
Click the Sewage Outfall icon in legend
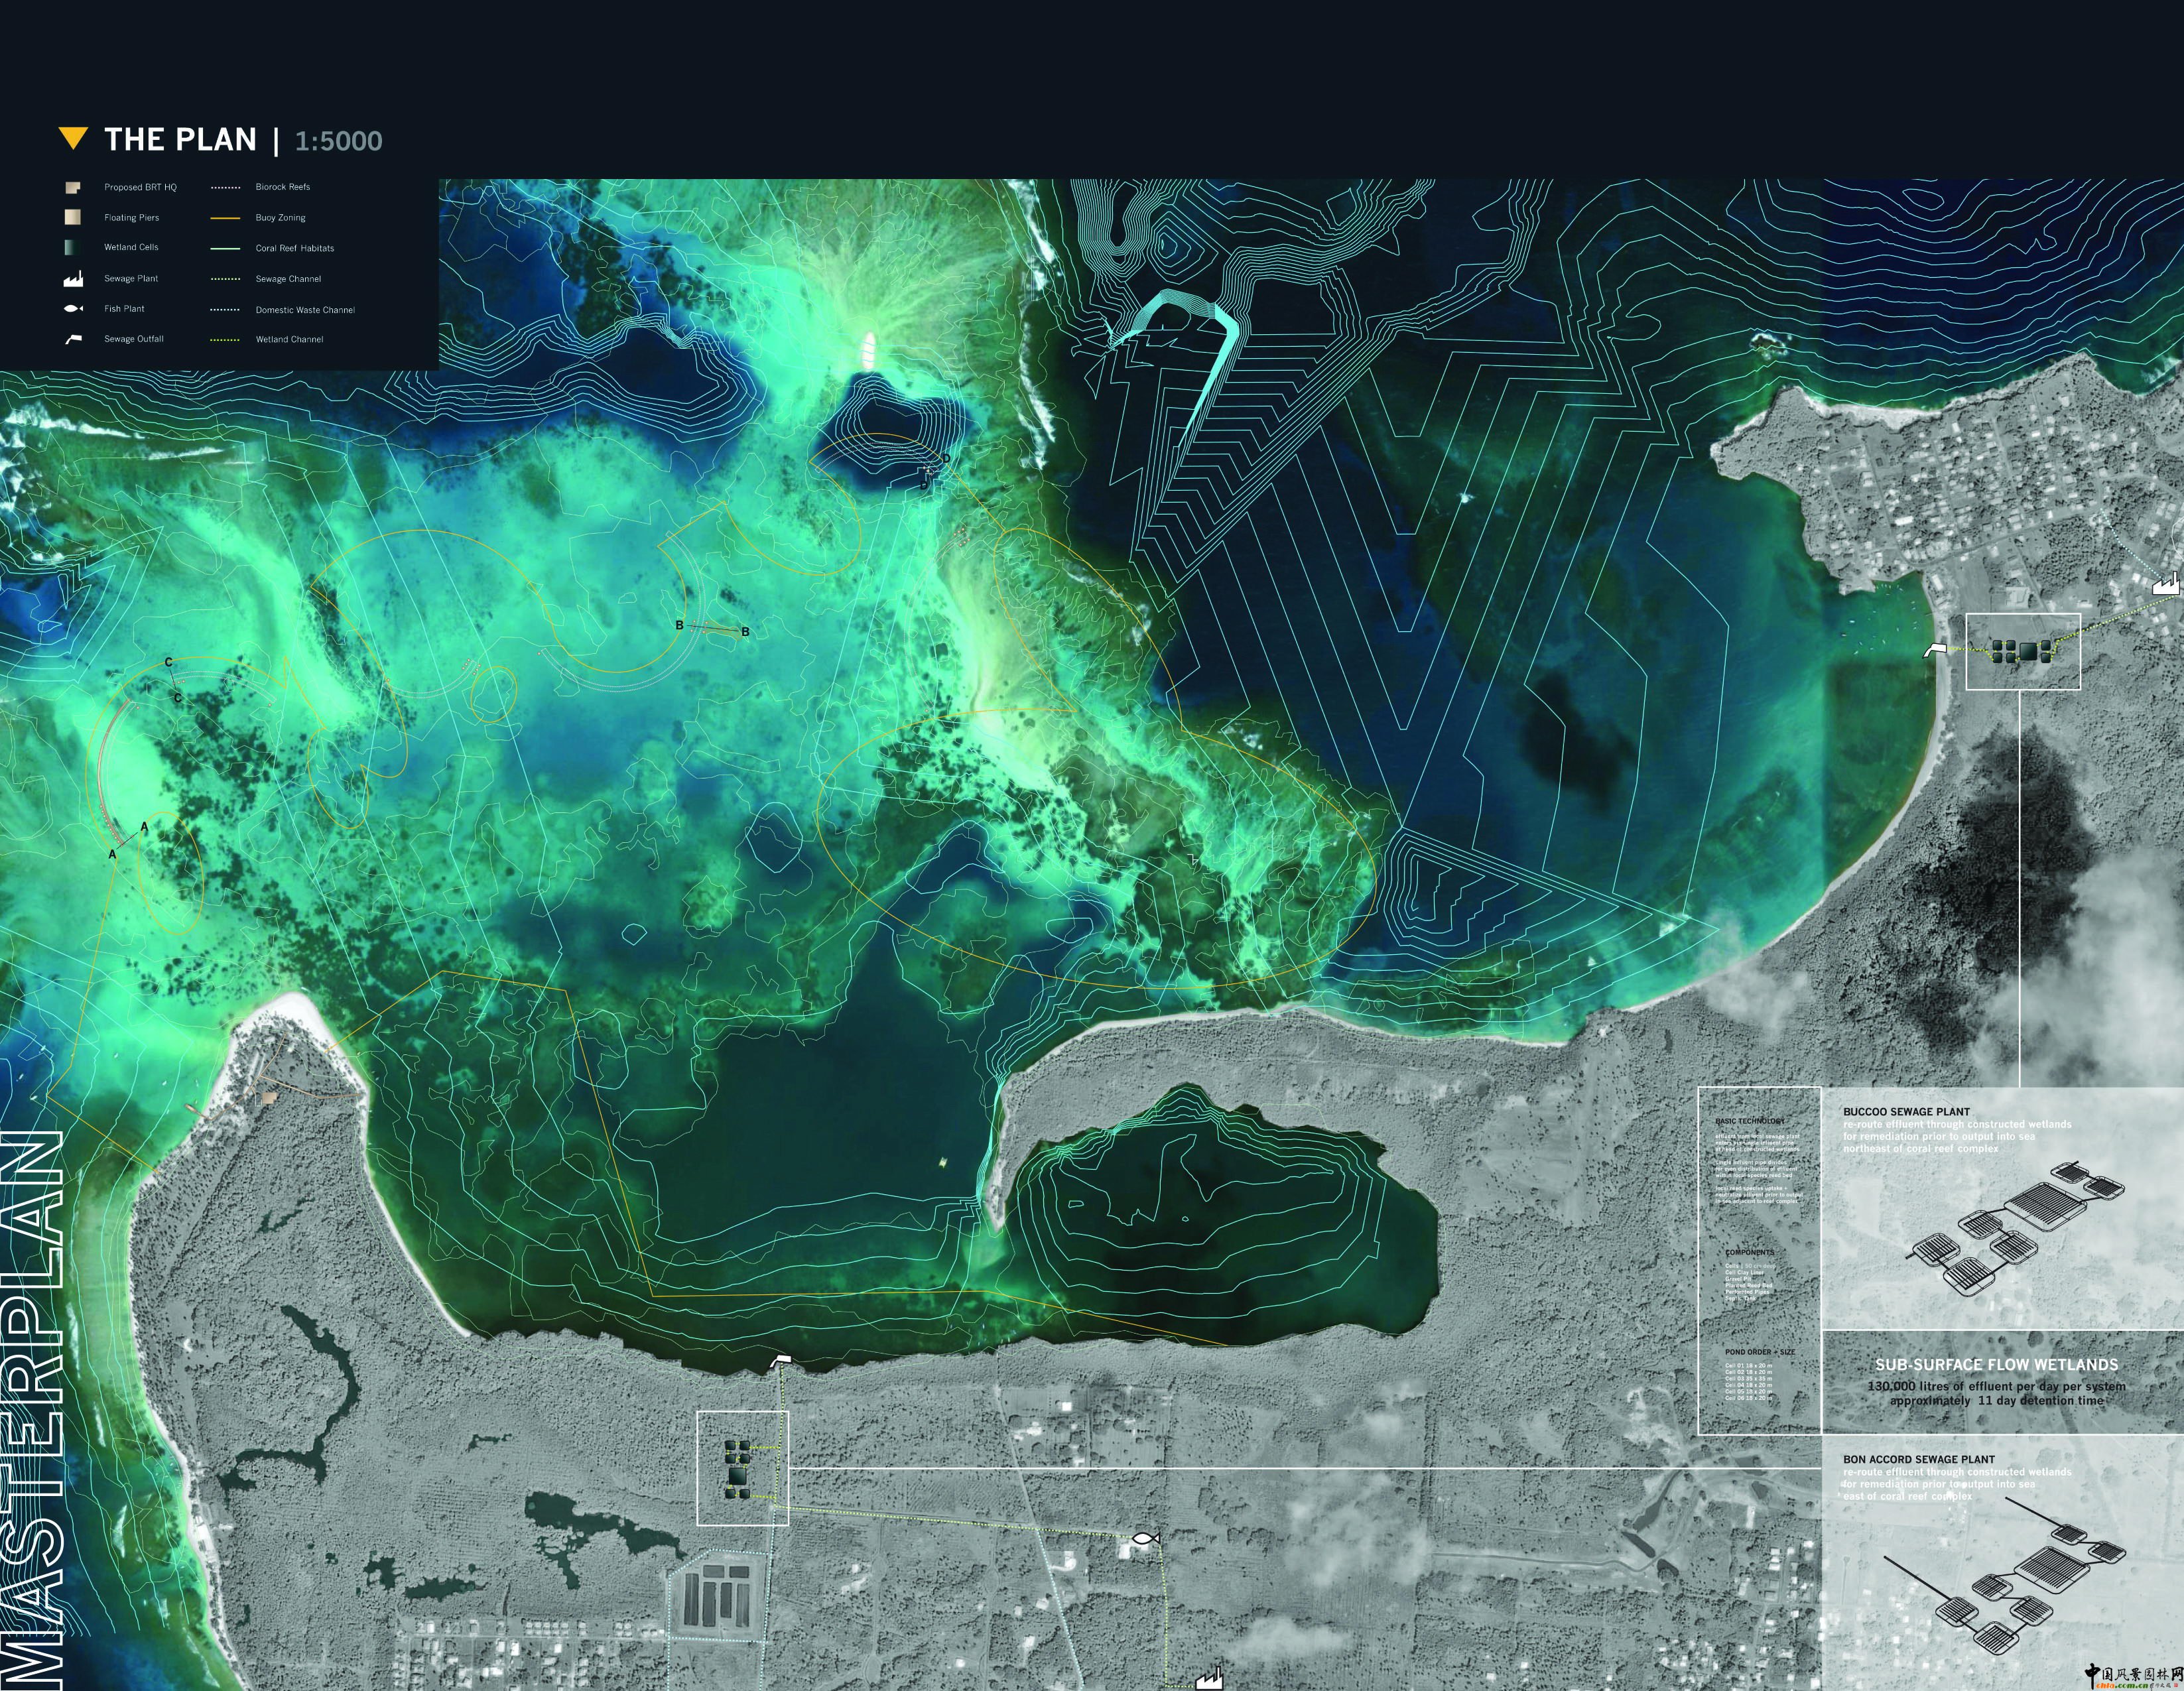coord(73,339)
